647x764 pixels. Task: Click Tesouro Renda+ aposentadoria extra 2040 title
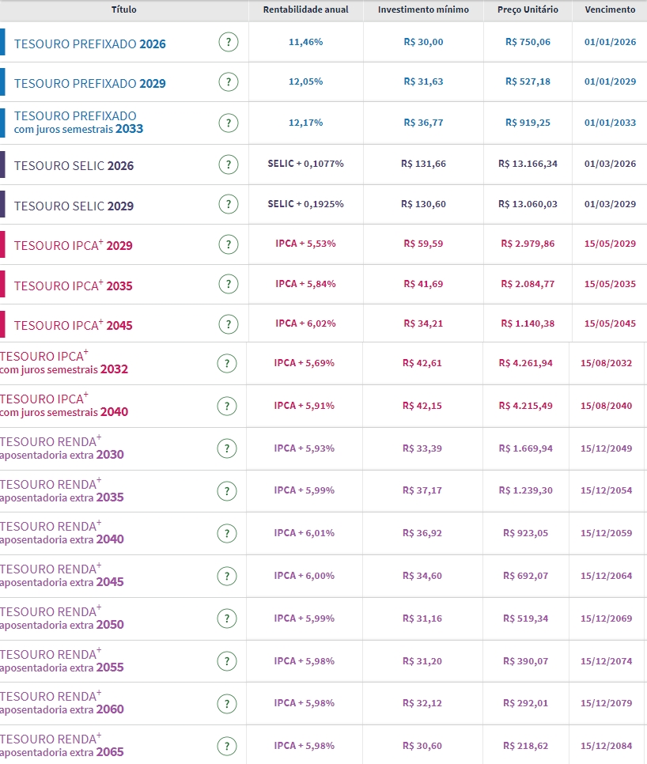[62, 533]
